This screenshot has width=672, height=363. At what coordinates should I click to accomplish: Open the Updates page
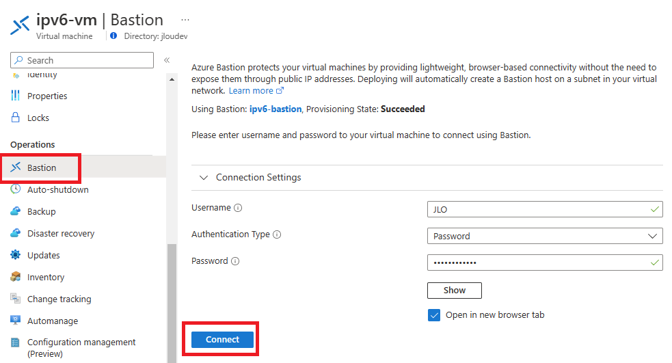[44, 255]
